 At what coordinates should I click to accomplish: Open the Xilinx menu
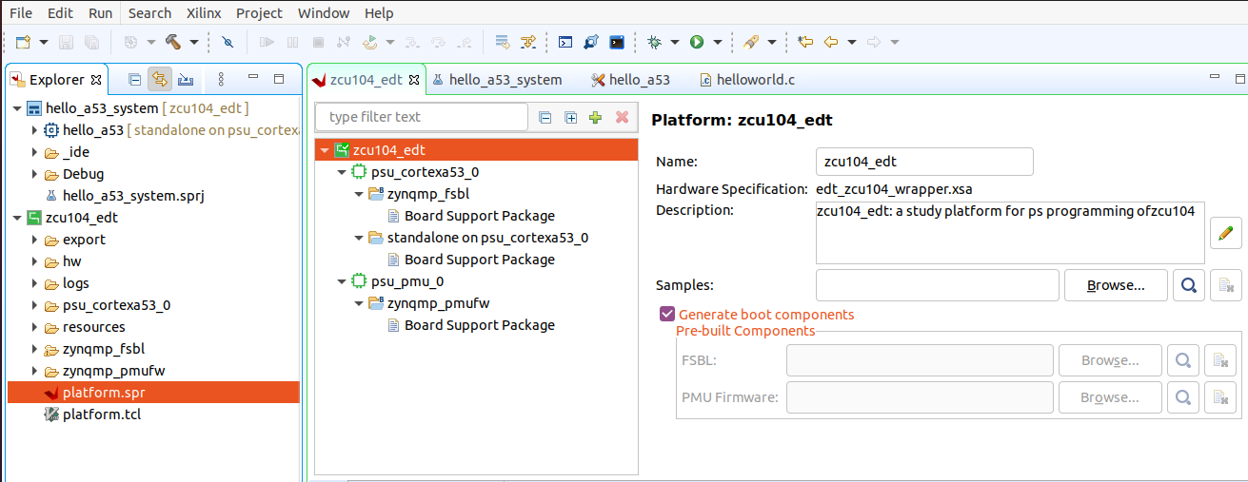pos(204,13)
